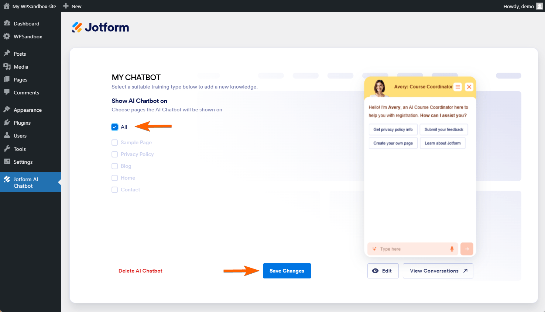Click the Jotform logo in the header
Image resolution: width=545 pixels, height=312 pixels.
tap(100, 27)
